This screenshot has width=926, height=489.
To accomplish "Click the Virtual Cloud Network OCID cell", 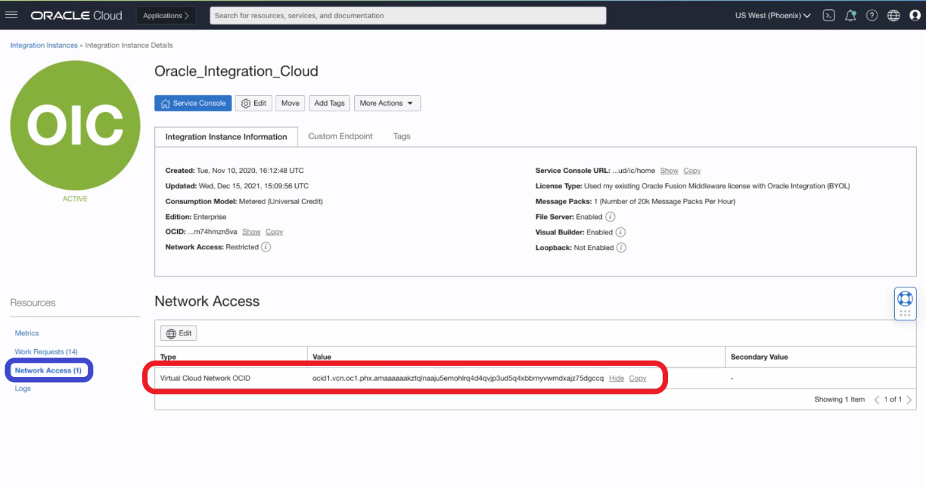I will pos(205,378).
